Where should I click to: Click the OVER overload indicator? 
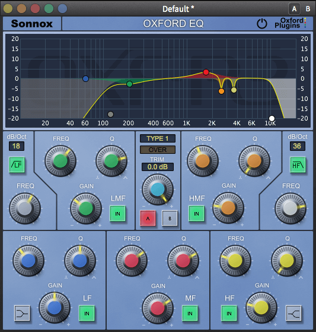[x=158, y=150]
